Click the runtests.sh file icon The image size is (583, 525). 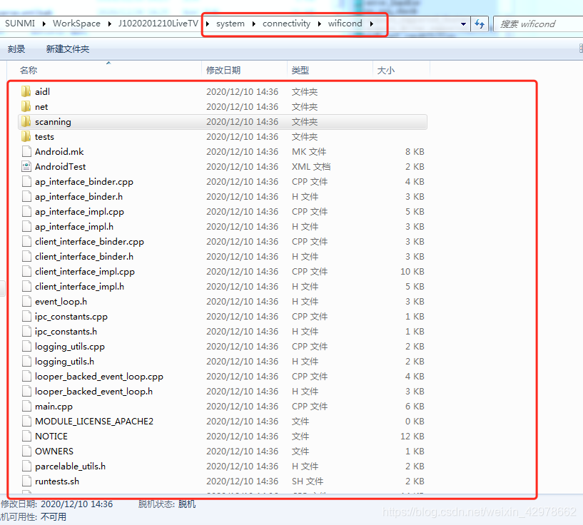[x=26, y=481]
